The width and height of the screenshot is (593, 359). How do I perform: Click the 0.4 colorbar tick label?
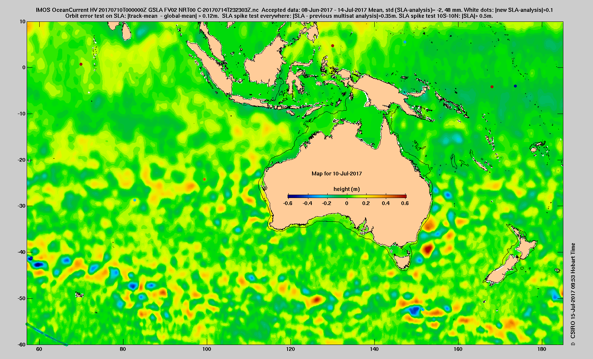[x=385, y=203]
